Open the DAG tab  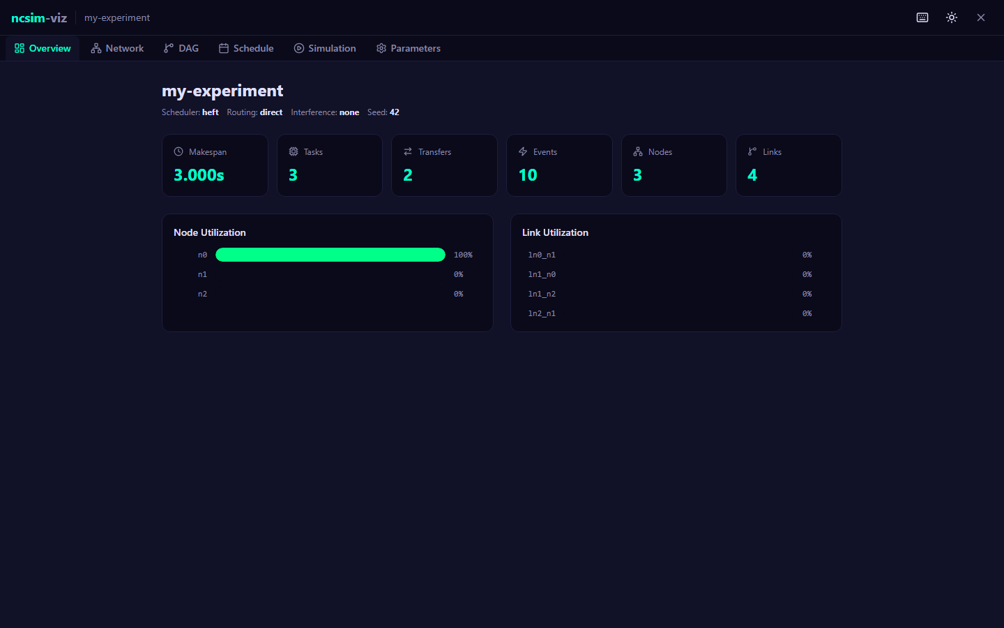click(181, 48)
